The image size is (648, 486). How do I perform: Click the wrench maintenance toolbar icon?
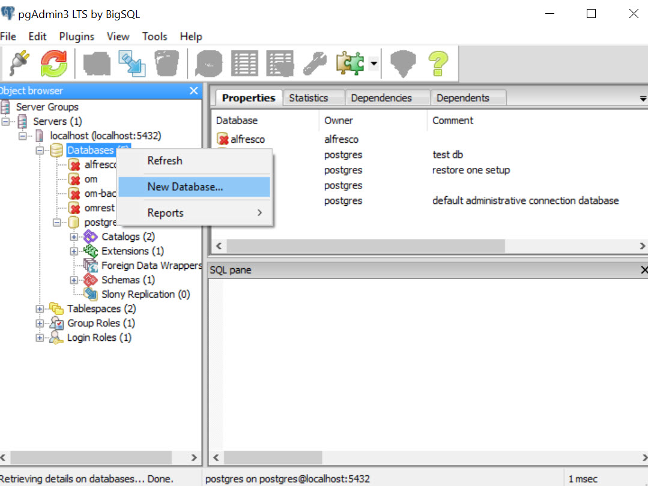pyautogui.click(x=314, y=62)
